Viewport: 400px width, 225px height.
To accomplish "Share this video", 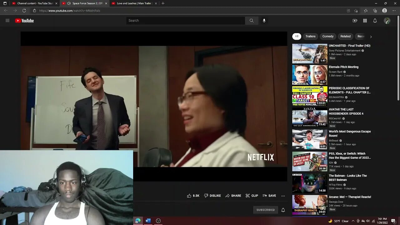I will pos(233,196).
